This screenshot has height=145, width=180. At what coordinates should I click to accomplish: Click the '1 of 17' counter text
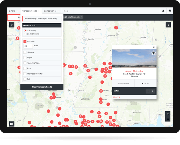click(x=117, y=91)
